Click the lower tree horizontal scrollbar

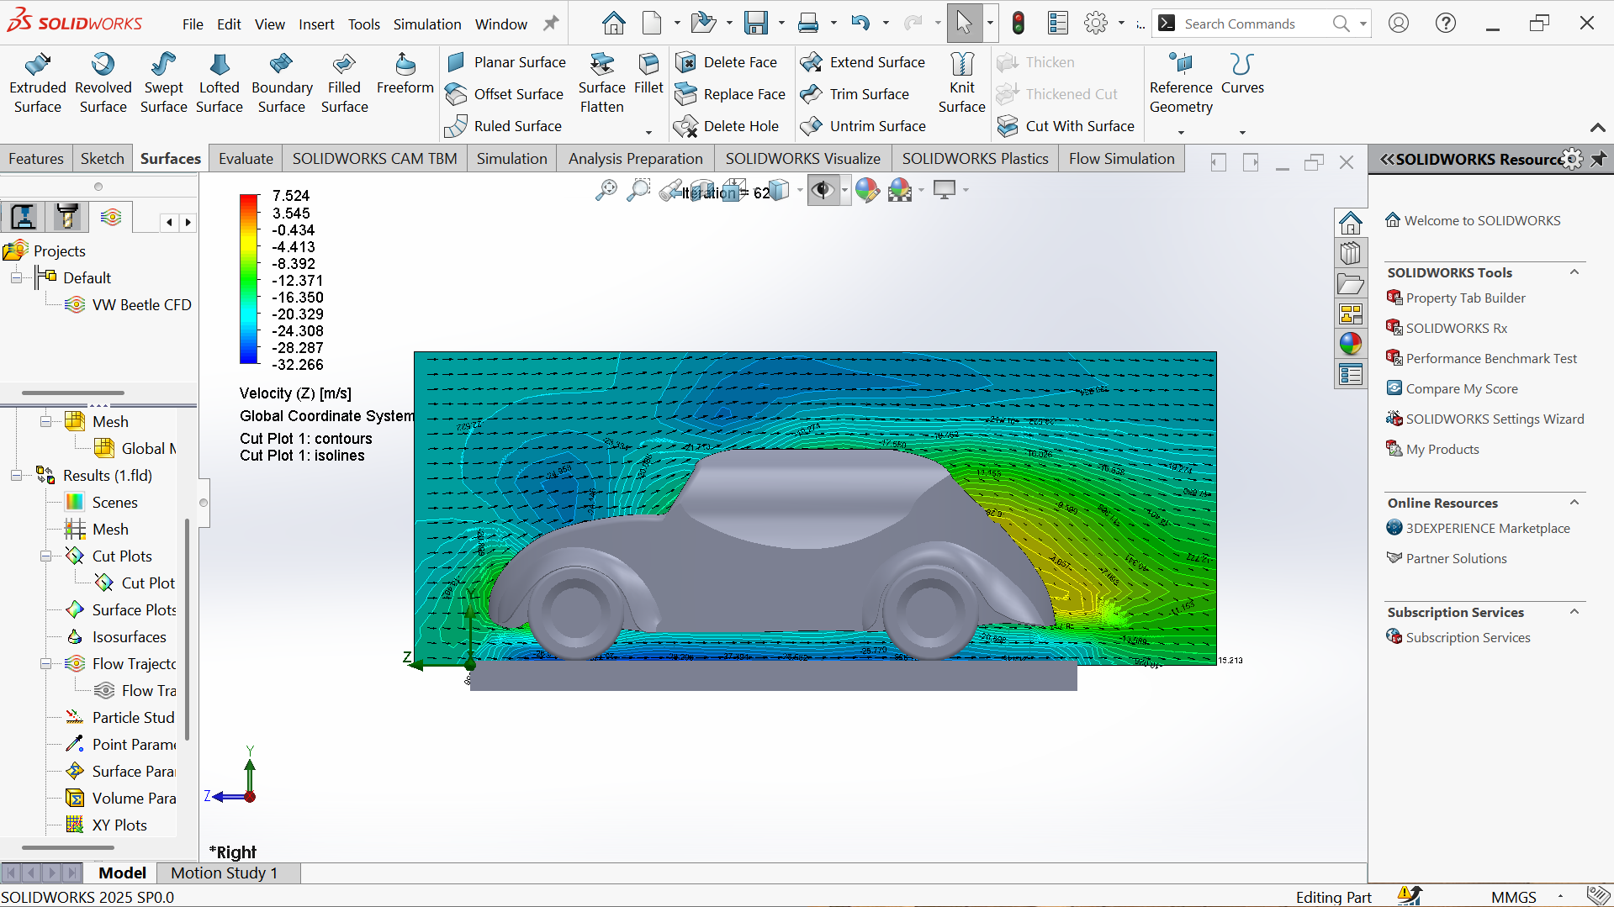(68, 847)
